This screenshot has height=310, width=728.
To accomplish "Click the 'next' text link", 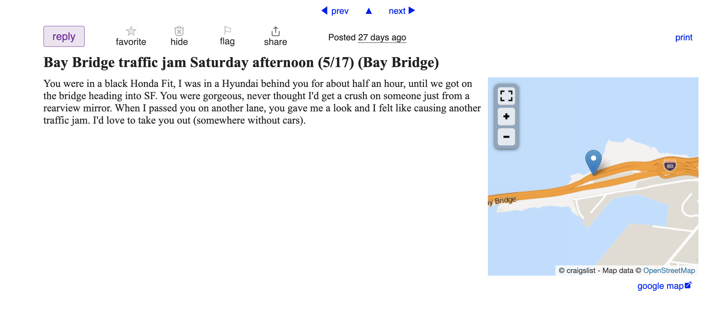I will coord(397,11).
